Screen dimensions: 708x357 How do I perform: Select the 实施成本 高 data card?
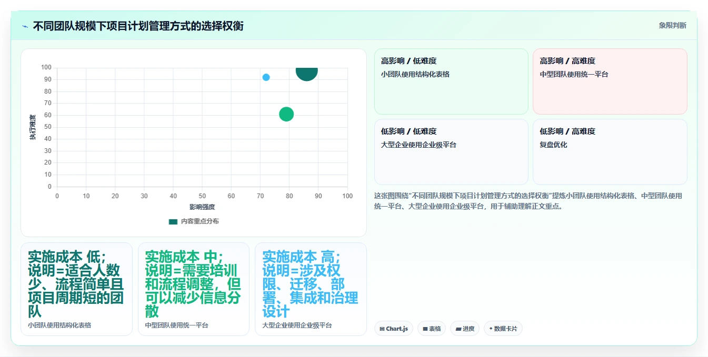[311, 289]
